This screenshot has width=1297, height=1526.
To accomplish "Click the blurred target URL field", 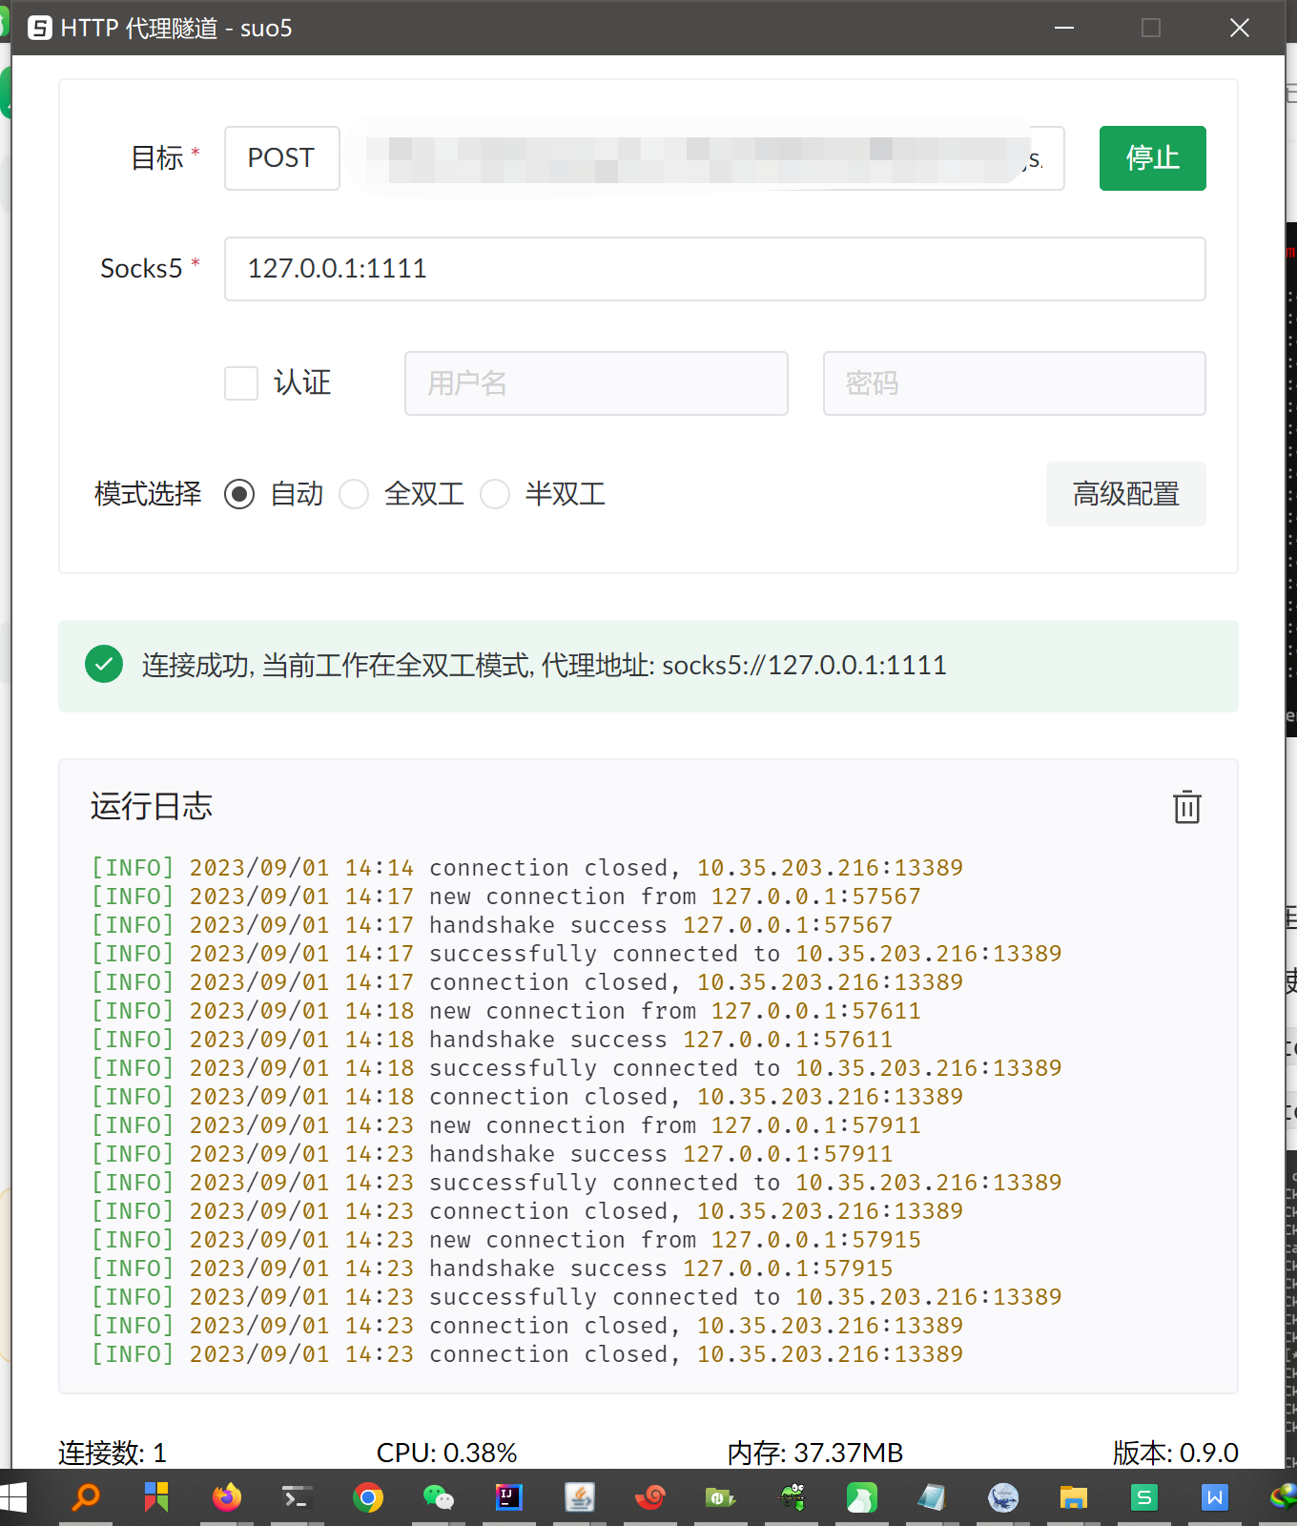I will click(702, 158).
